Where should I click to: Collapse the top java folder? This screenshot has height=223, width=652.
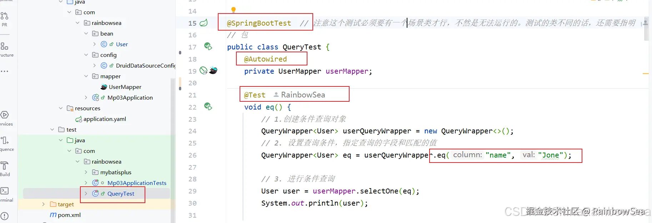pyautogui.click(x=61, y=2)
